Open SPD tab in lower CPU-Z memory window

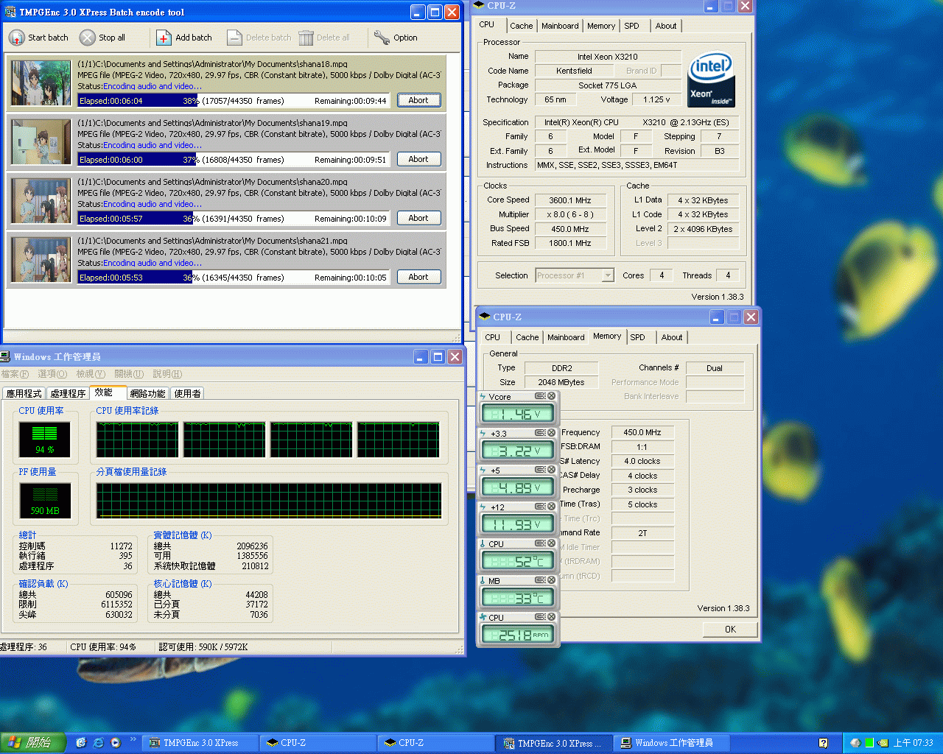(637, 337)
